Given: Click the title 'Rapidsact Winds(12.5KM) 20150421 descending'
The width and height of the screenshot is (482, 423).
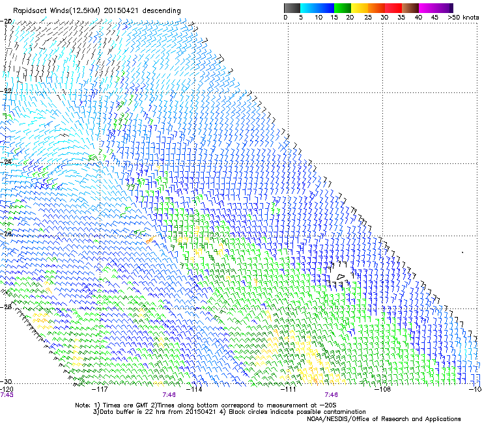Looking at the screenshot, I should [x=97, y=11].
